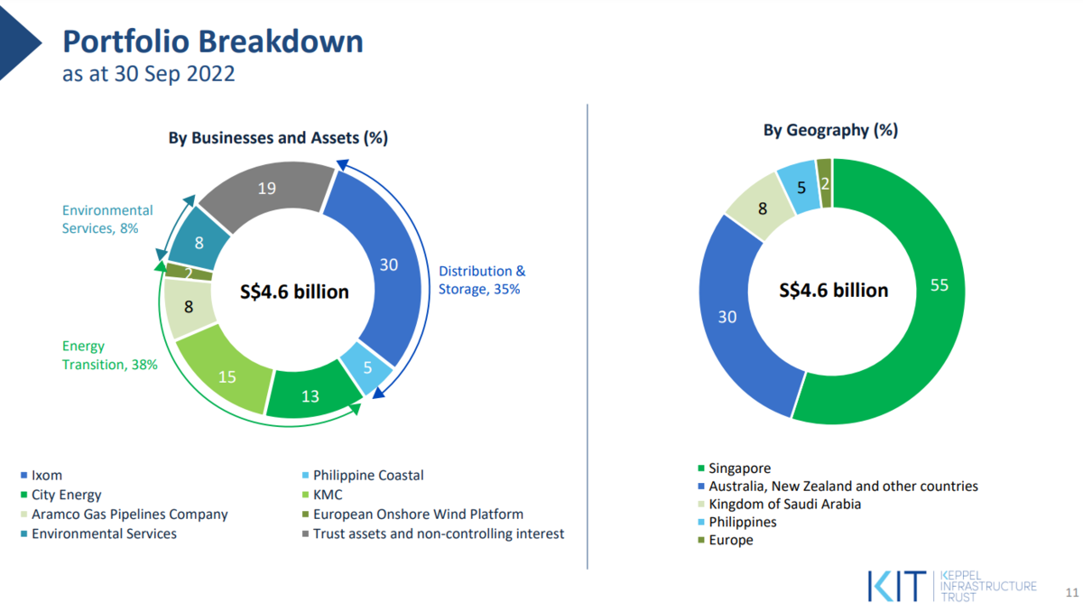Click 'Australia, New Zealand and other countries' legend
The height and width of the screenshot is (603, 1083).
tap(838, 487)
